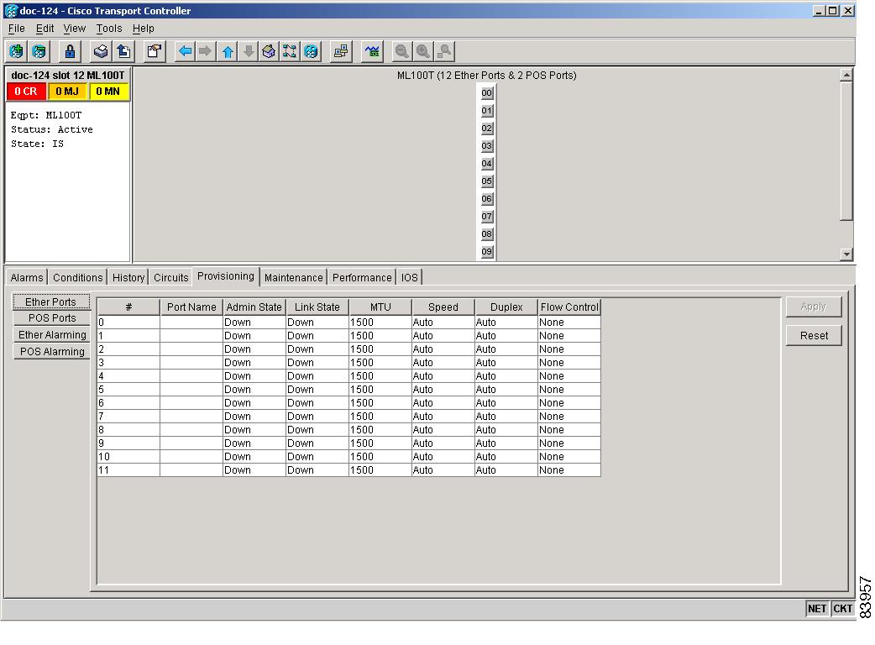Image resolution: width=875 pixels, height=645 pixels.
Task: Select port 09 on the card graphic
Action: click(487, 252)
